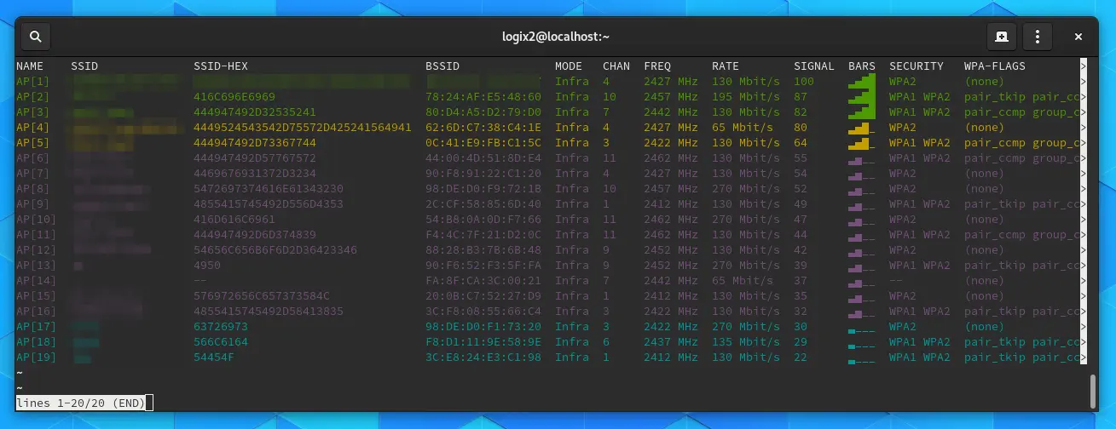Click the 65 Mbit/s rate of AP[4]

point(743,128)
